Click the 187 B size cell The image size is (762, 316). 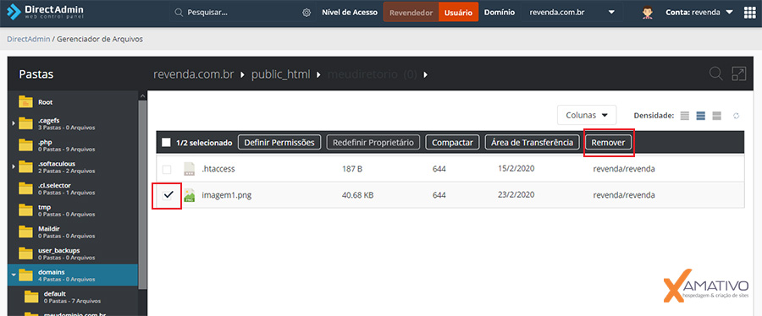click(x=352, y=170)
